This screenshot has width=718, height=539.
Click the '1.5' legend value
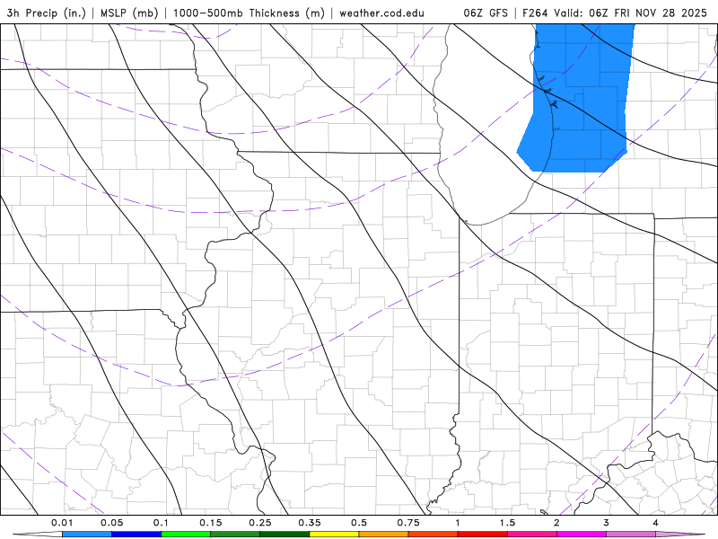coord(507,523)
